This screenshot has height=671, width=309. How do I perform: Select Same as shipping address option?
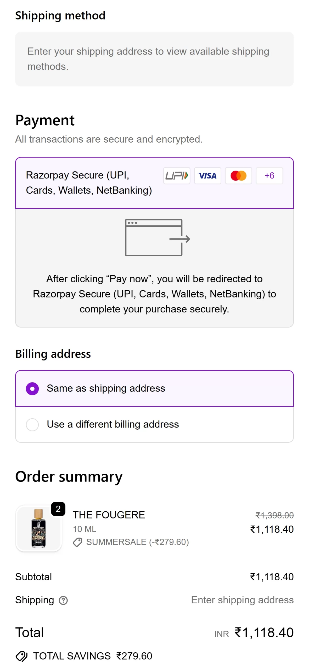click(x=32, y=388)
